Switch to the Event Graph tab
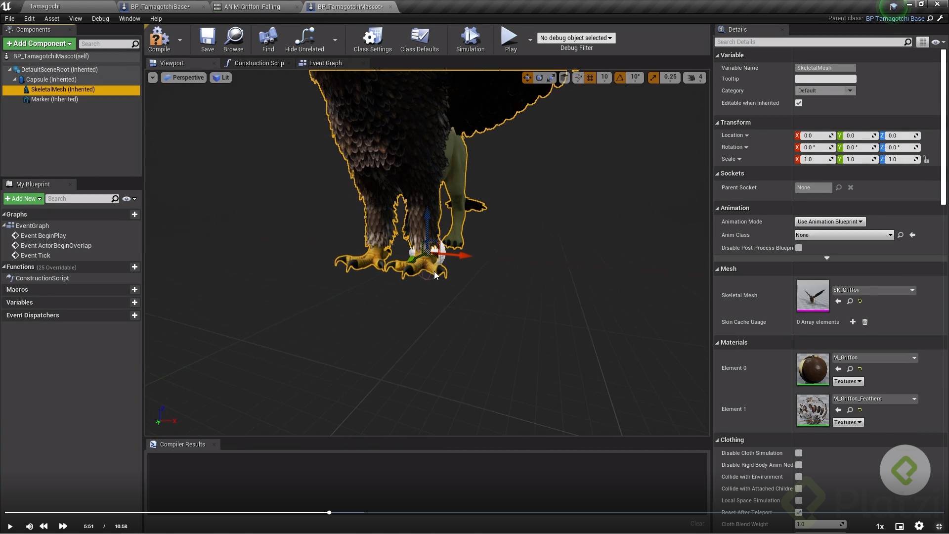 tap(325, 63)
